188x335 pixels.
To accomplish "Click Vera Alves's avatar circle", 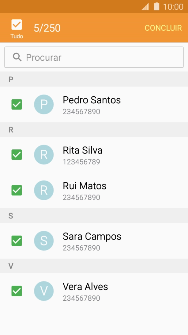I will pyautogui.click(x=44, y=291).
